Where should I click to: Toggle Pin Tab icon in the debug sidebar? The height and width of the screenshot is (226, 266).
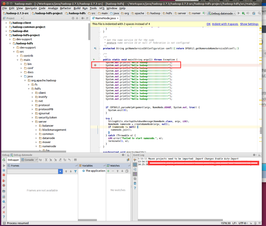click(4, 208)
